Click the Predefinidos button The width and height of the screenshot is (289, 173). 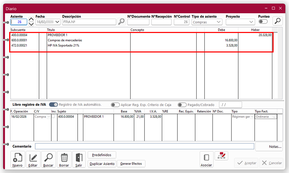(x=102, y=155)
